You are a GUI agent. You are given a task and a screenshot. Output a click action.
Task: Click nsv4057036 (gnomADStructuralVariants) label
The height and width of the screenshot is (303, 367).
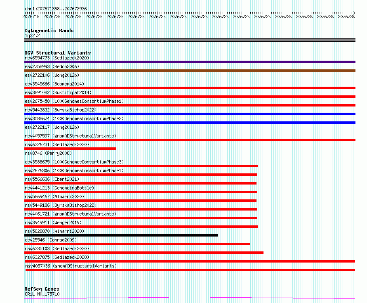pyautogui.click(x=71, y=266)
